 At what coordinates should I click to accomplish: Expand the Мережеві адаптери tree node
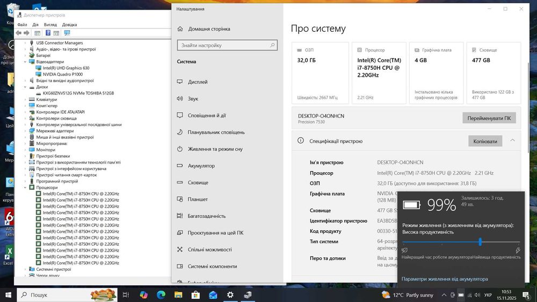pos(25,131)
